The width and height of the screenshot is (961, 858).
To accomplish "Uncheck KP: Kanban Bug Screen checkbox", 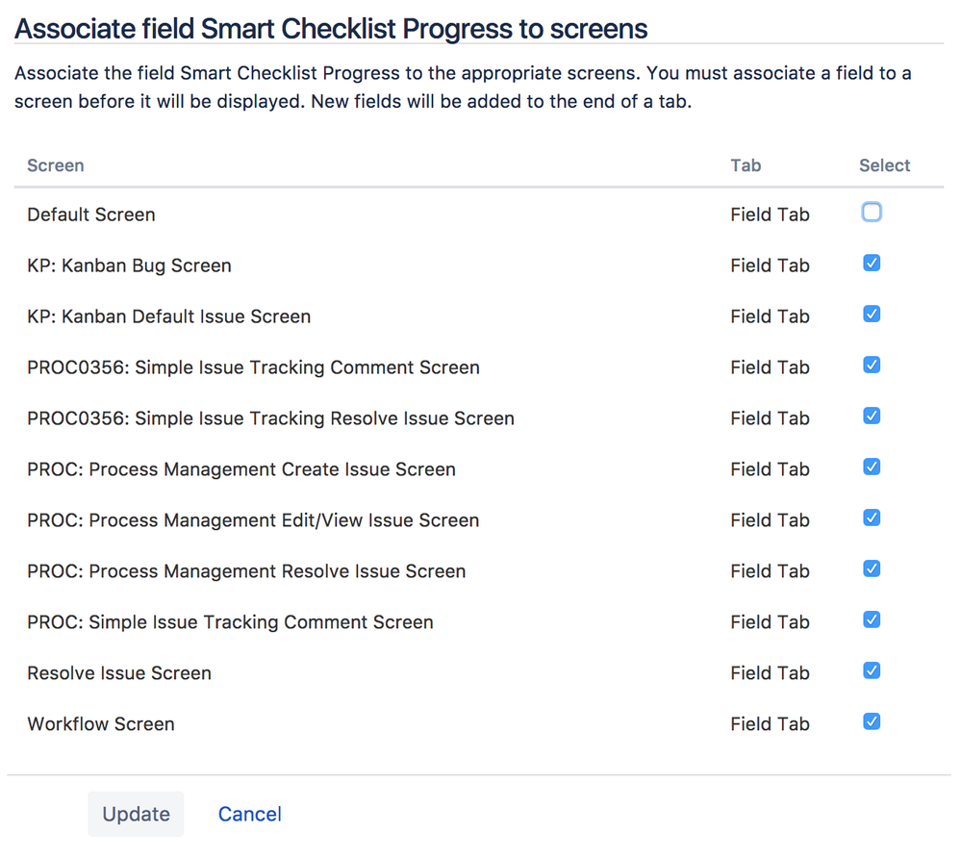I will (872, 264).
